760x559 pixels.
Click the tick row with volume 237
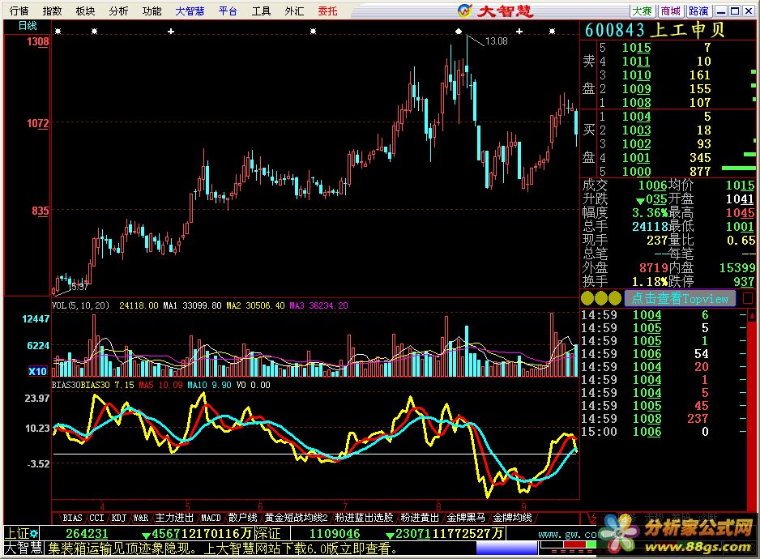664,418
